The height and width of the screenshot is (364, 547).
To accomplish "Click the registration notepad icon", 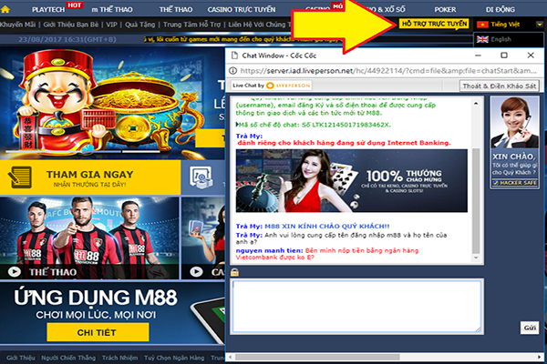I will click(19, 177).
